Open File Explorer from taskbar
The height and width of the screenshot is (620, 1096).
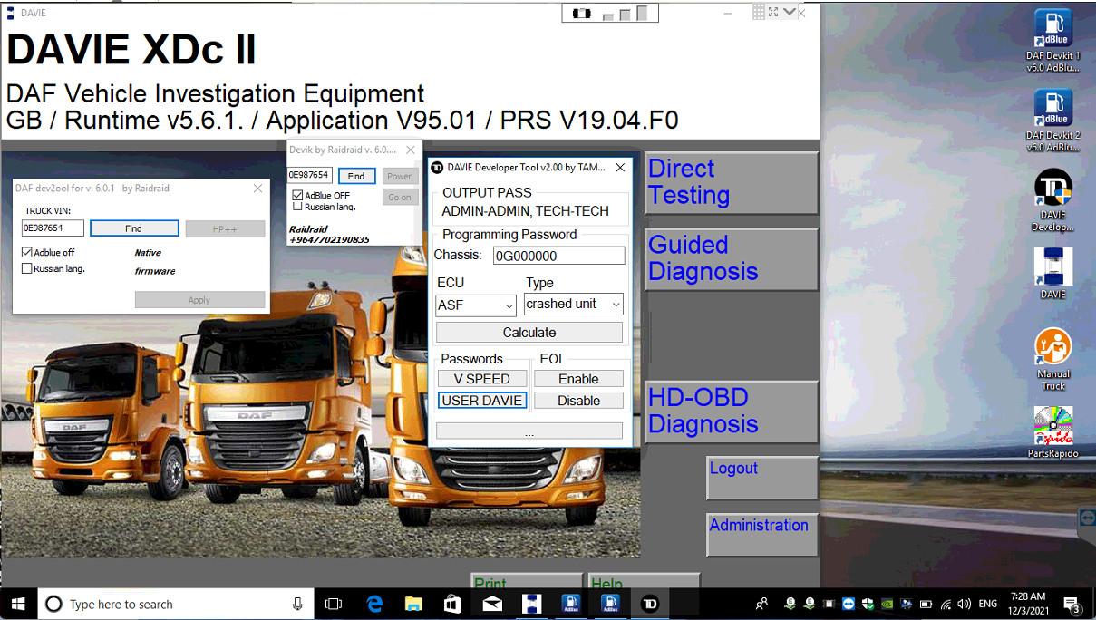click(413, 604)
